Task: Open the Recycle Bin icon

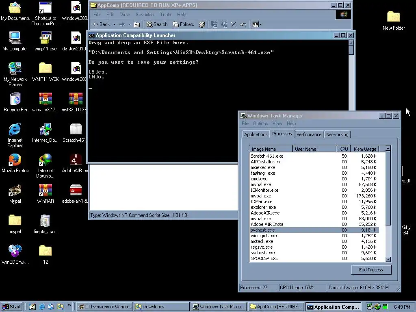Action: click(15, 102)
